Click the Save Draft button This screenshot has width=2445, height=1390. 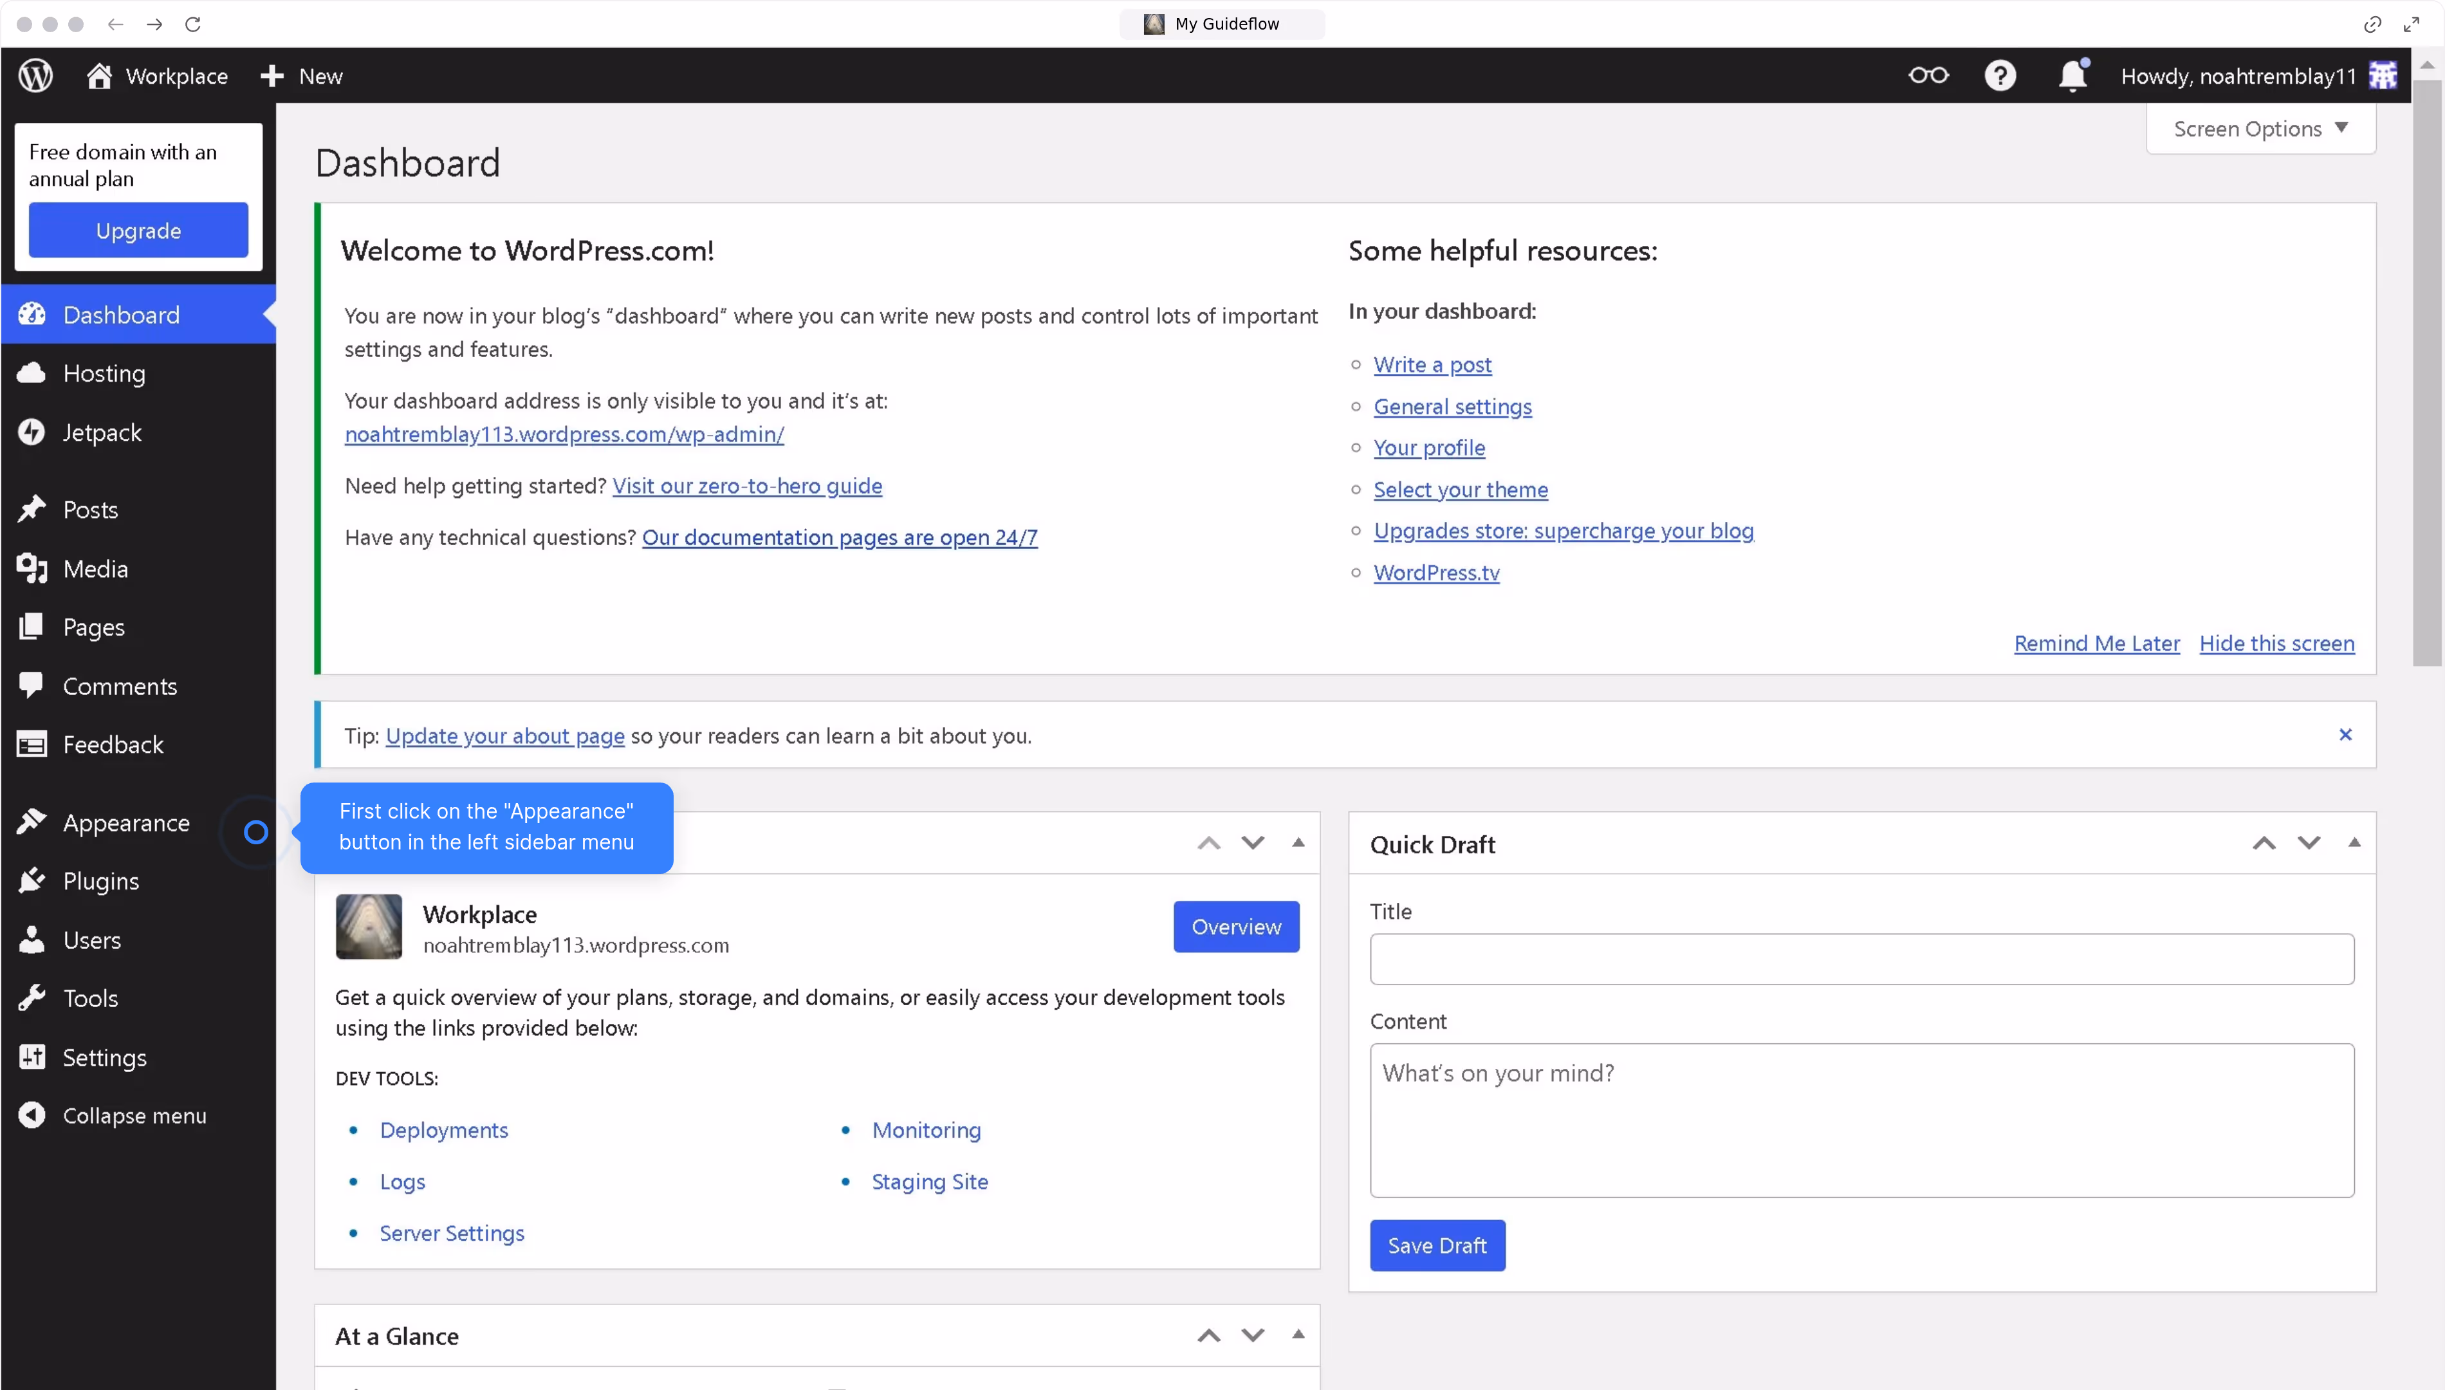click(1436, 1245)
